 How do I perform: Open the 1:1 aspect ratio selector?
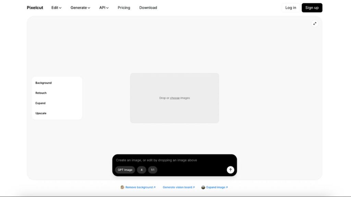153,170
